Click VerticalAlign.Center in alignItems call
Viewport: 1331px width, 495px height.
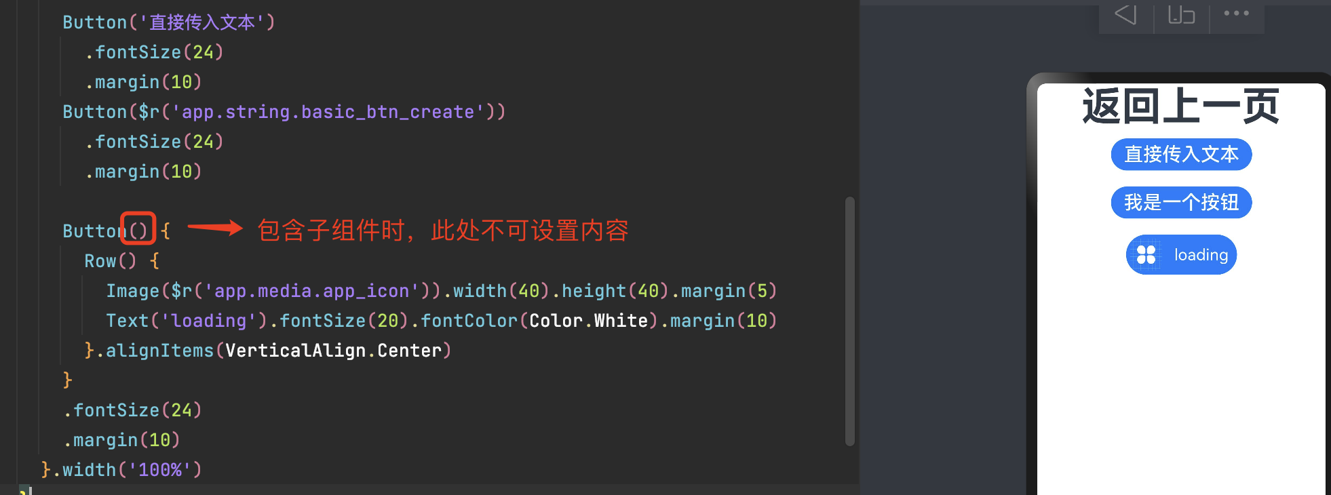(x=333, y=351)
